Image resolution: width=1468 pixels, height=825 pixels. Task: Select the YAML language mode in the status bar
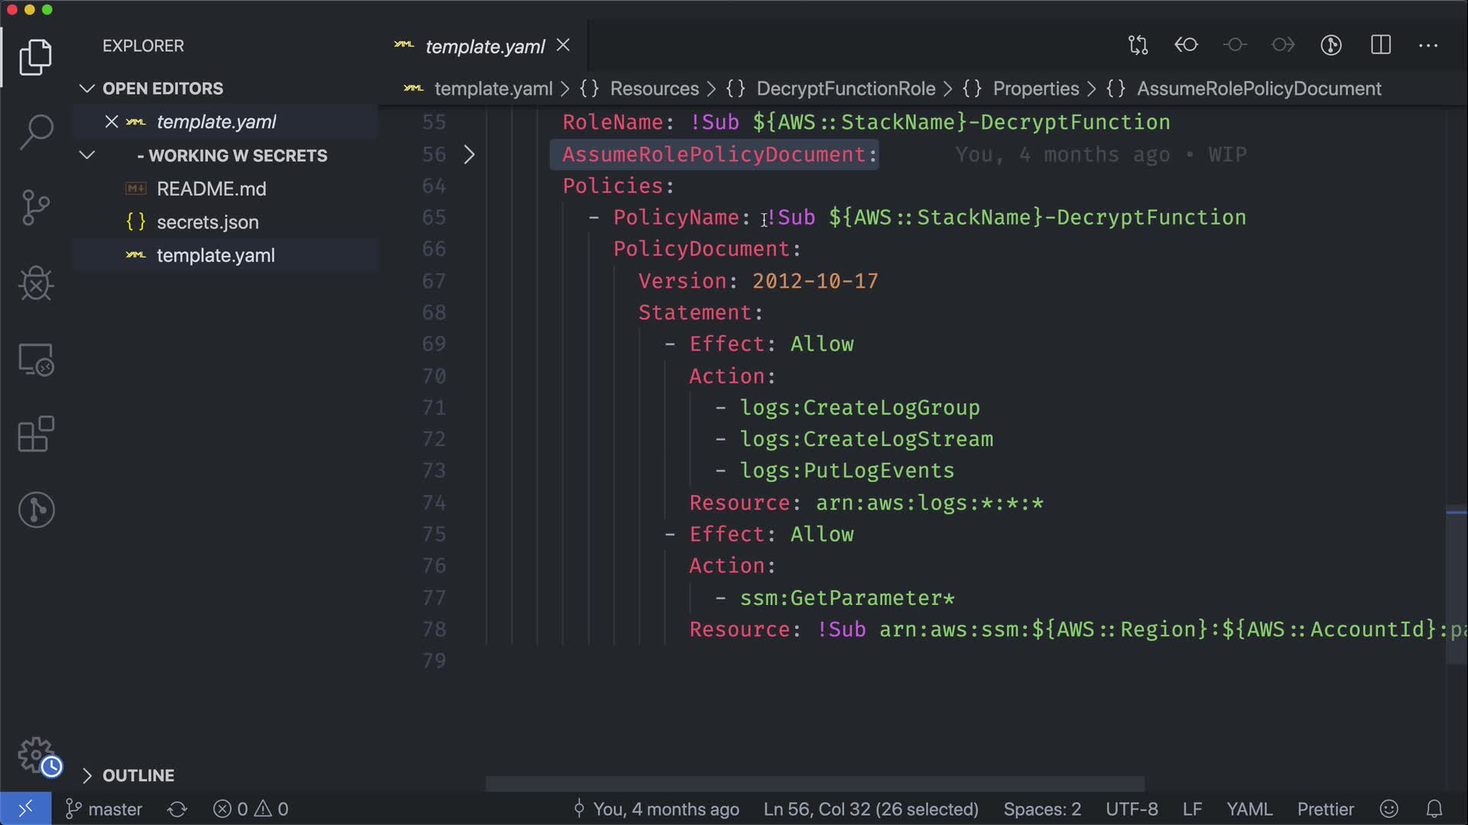[x=1249, y=809]
